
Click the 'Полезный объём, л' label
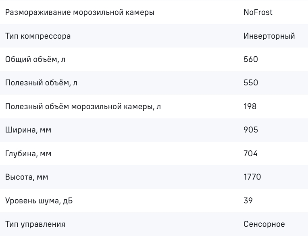coord(41,83)
